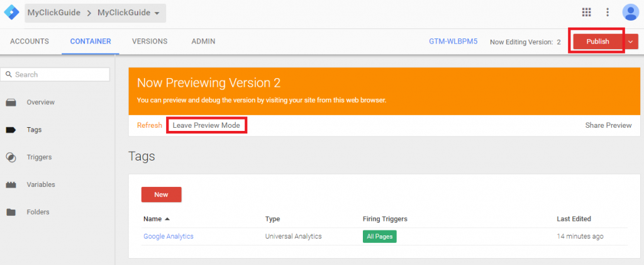Image resolution: width=644 pixels, height=265 pixels.
Task: Open the Google Analytics tag link
Action: (168, 236)
